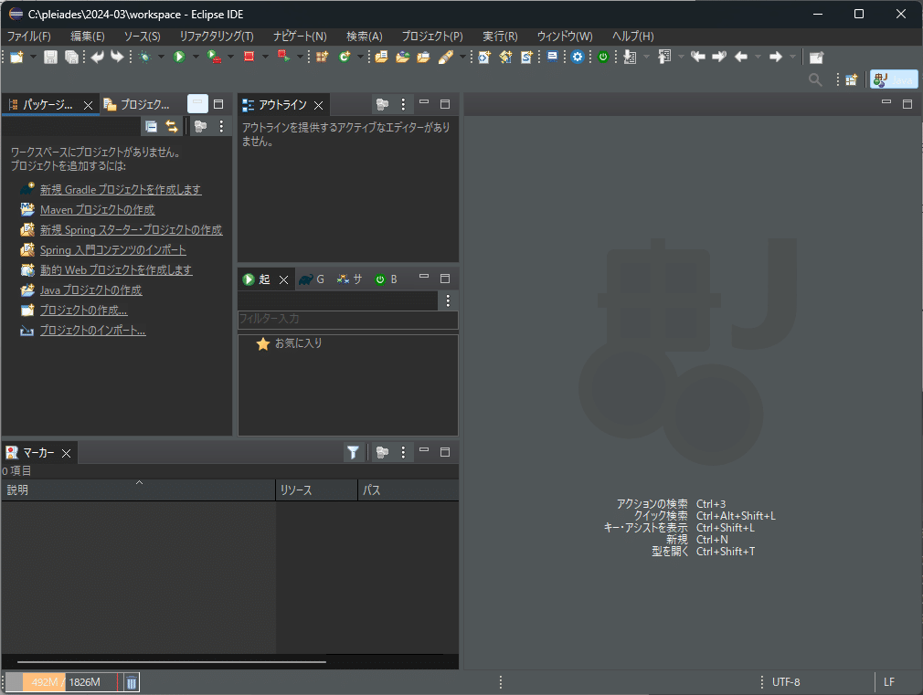Click the New Java Package icon

click(x=322, y=58)
